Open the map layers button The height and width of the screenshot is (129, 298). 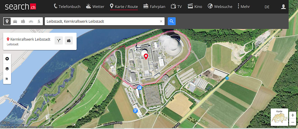[7, 69]
